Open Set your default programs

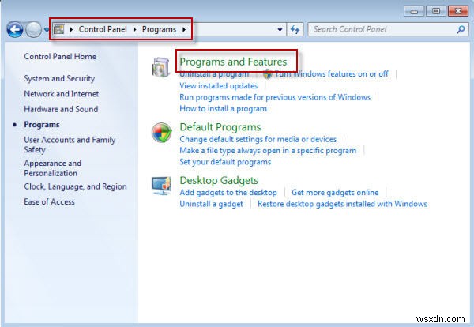click(x=225, y=162)
